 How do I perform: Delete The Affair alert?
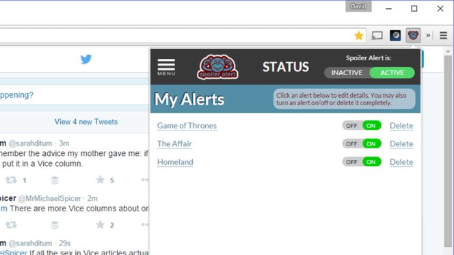click(x=401, y=144)
